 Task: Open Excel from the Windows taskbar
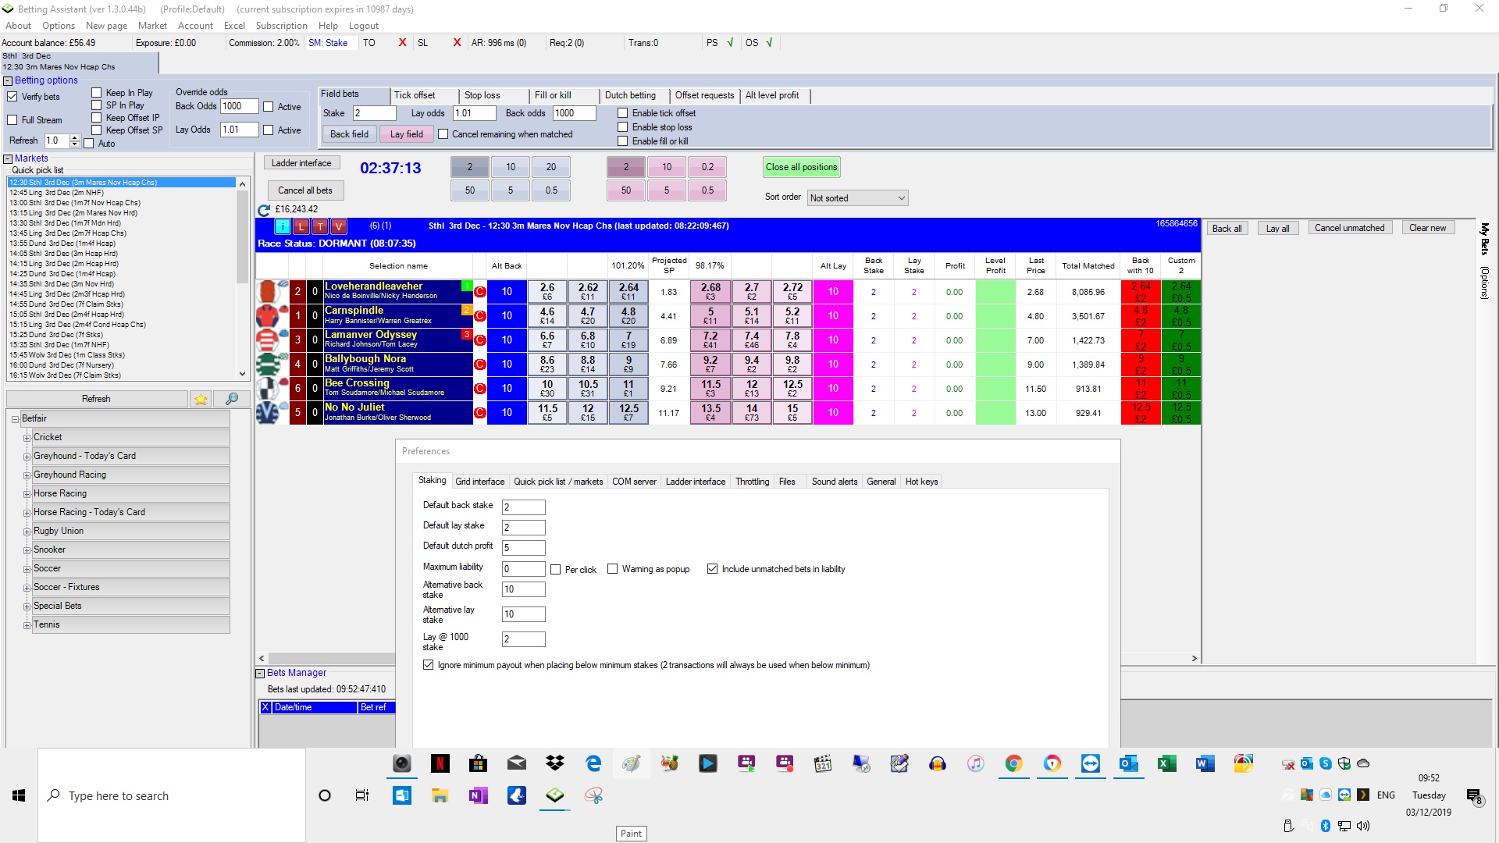coord(1166,764)
